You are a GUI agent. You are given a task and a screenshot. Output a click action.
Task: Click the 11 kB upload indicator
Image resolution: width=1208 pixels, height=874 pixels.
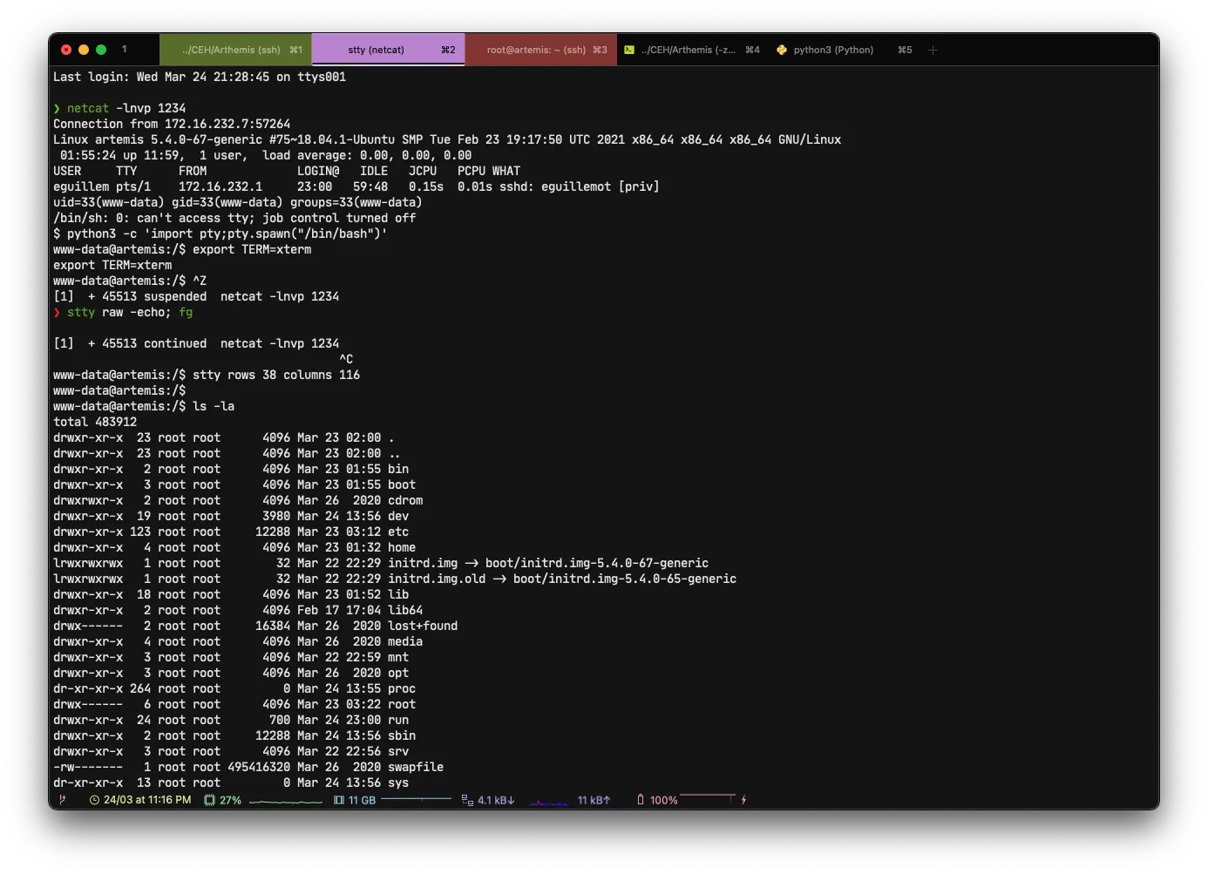pyautogui.click(x=594, y=800)
